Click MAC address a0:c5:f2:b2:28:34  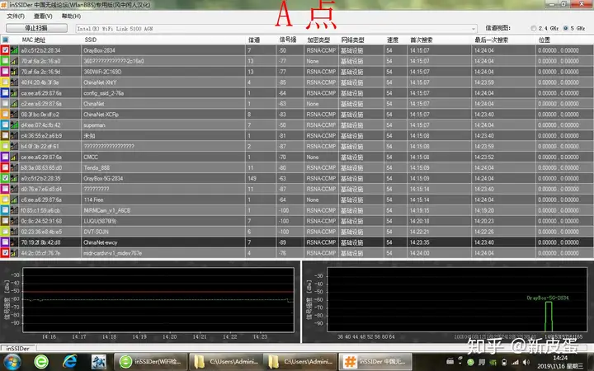point(40,50)
